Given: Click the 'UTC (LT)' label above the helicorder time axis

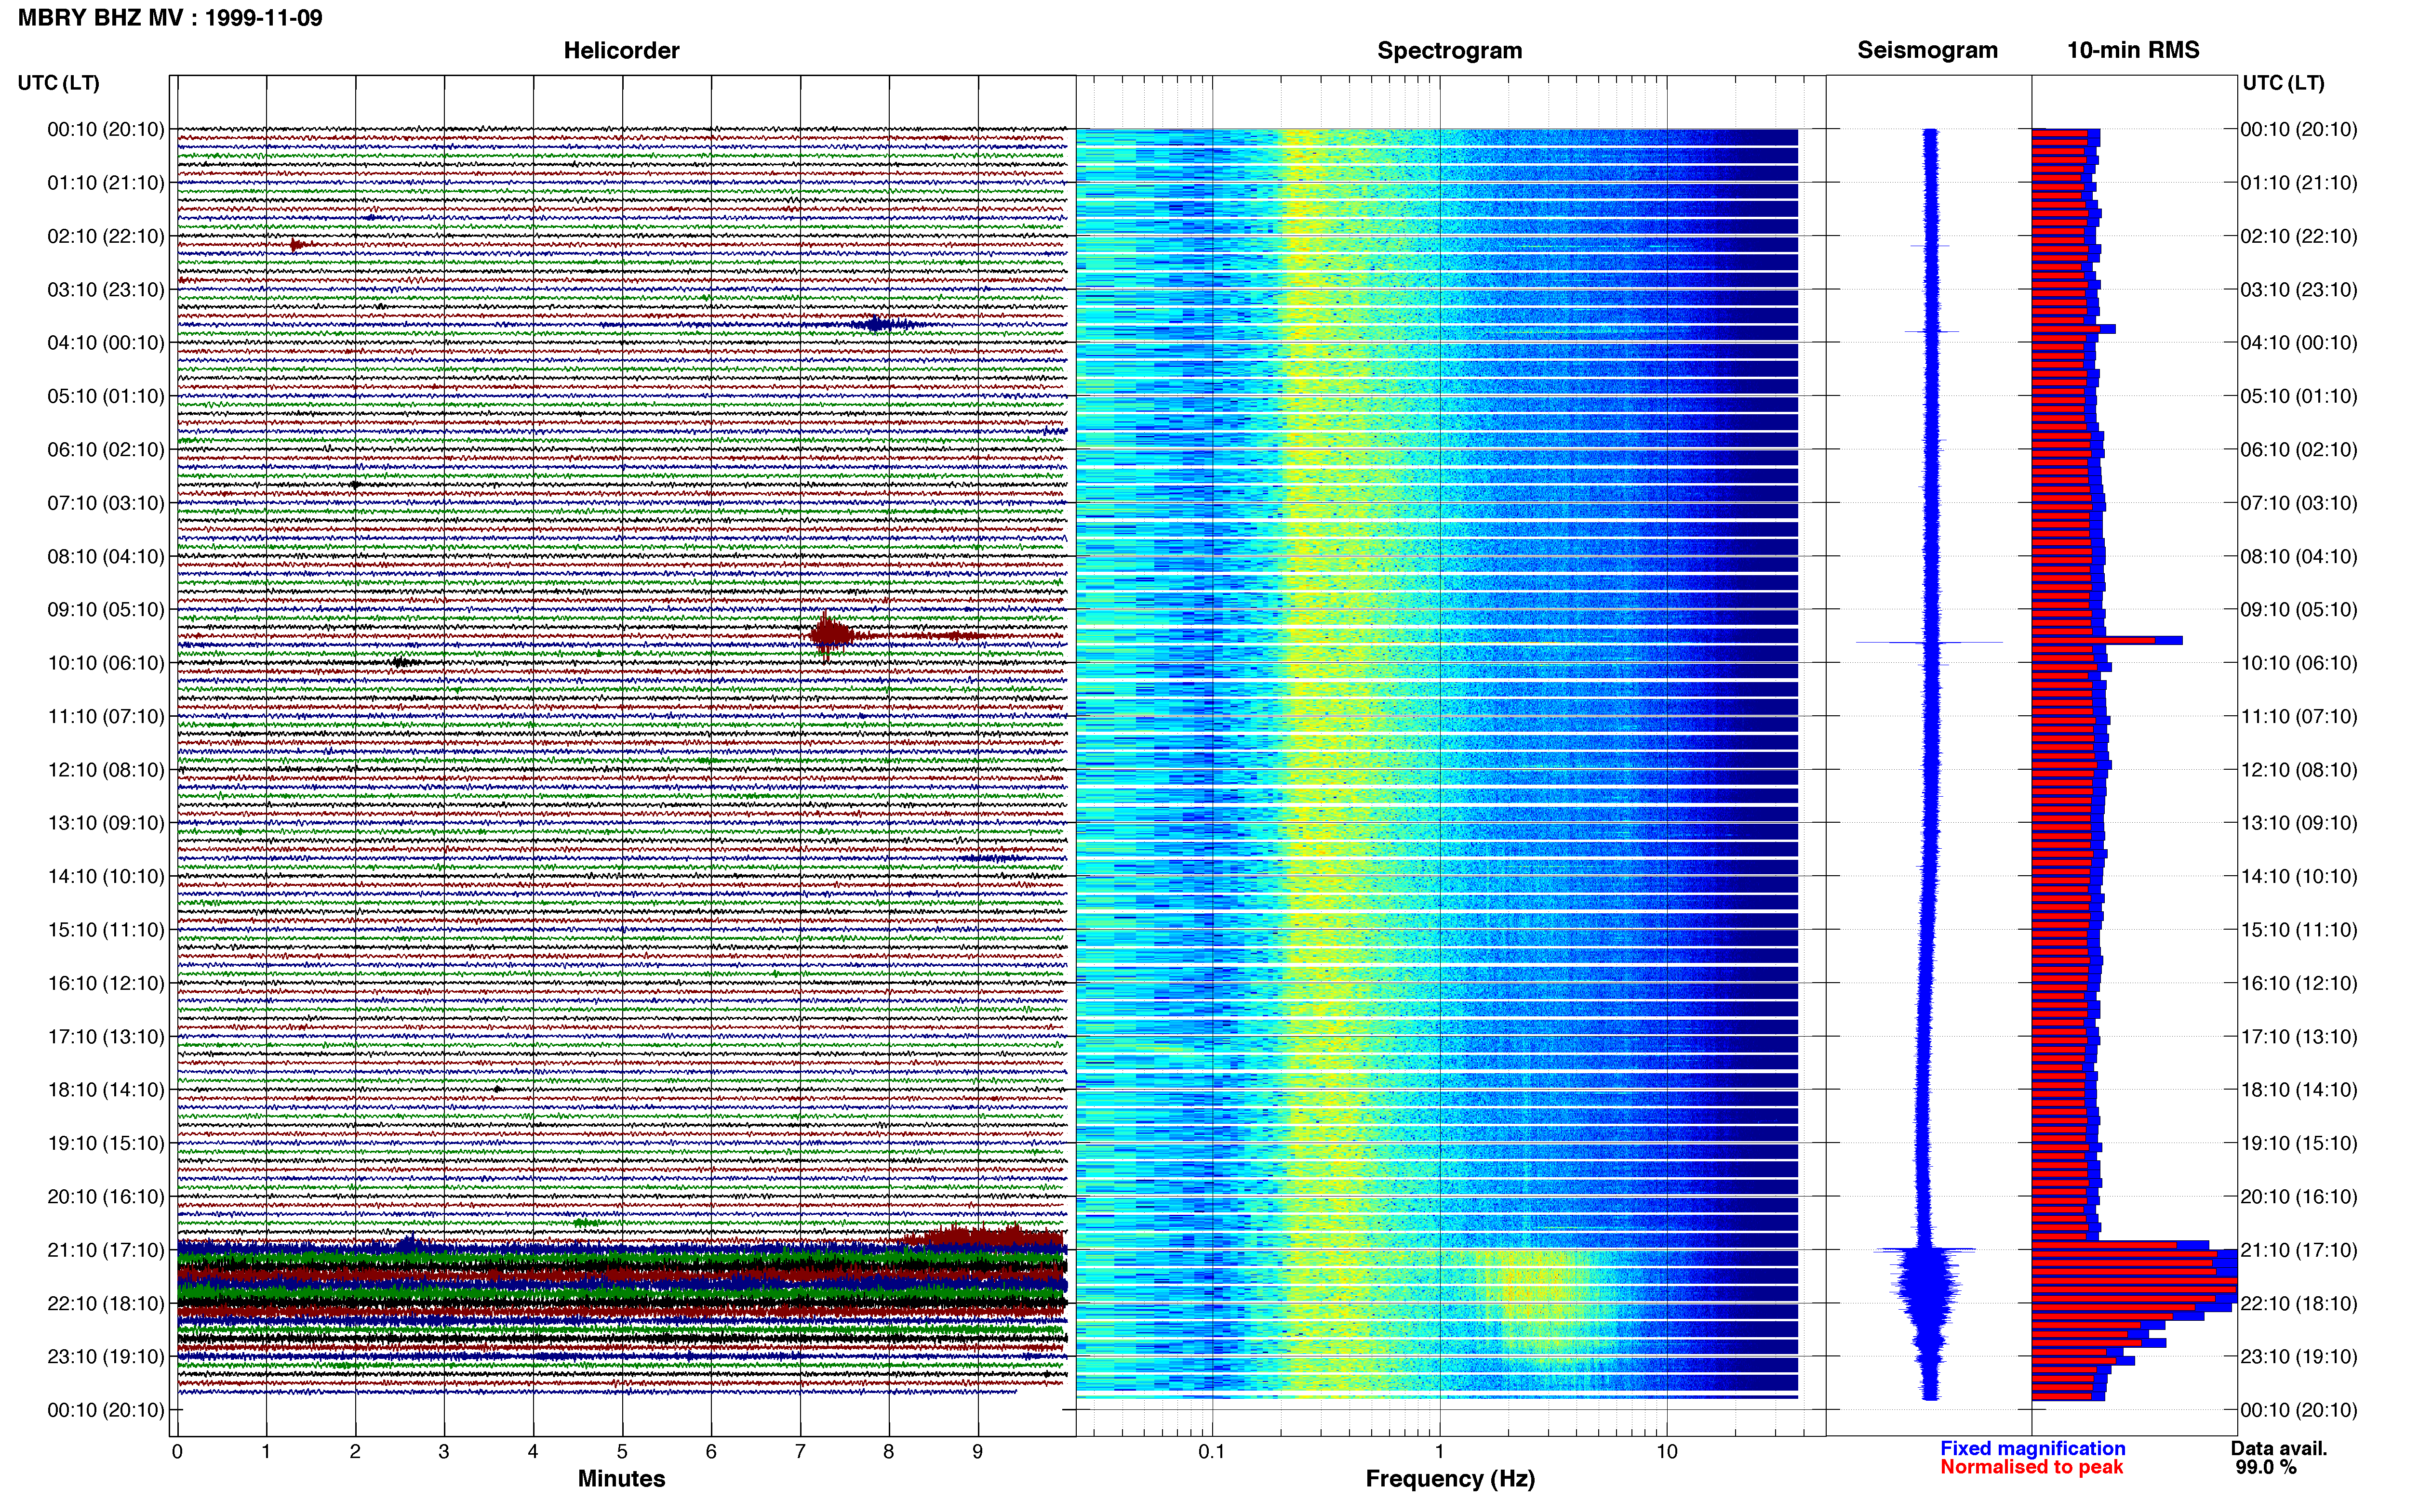Looking at the screenshot, I should click(x=59, y=83).
